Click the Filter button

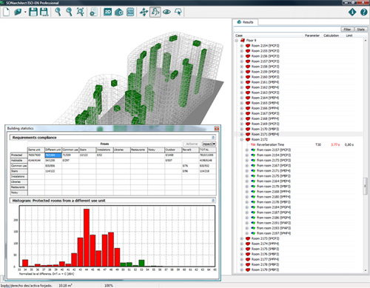click(x=347, y=30)
